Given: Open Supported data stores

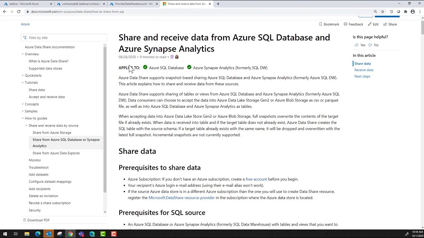Looking at the screenshot, I should pyautogui.click(x=45, y=68).
